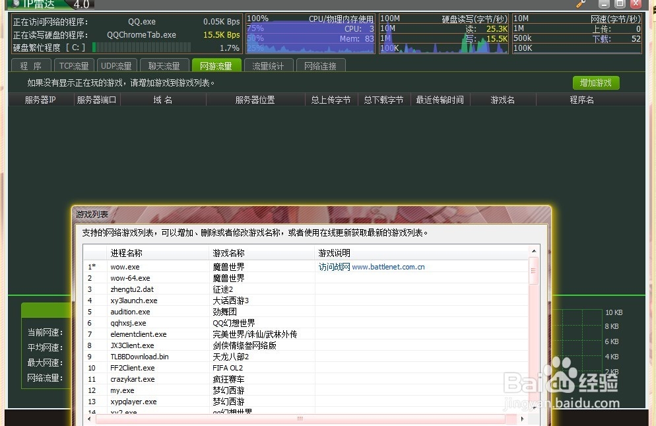Click right arrow of horizontal scrollbar

click(x=522, y=419)
